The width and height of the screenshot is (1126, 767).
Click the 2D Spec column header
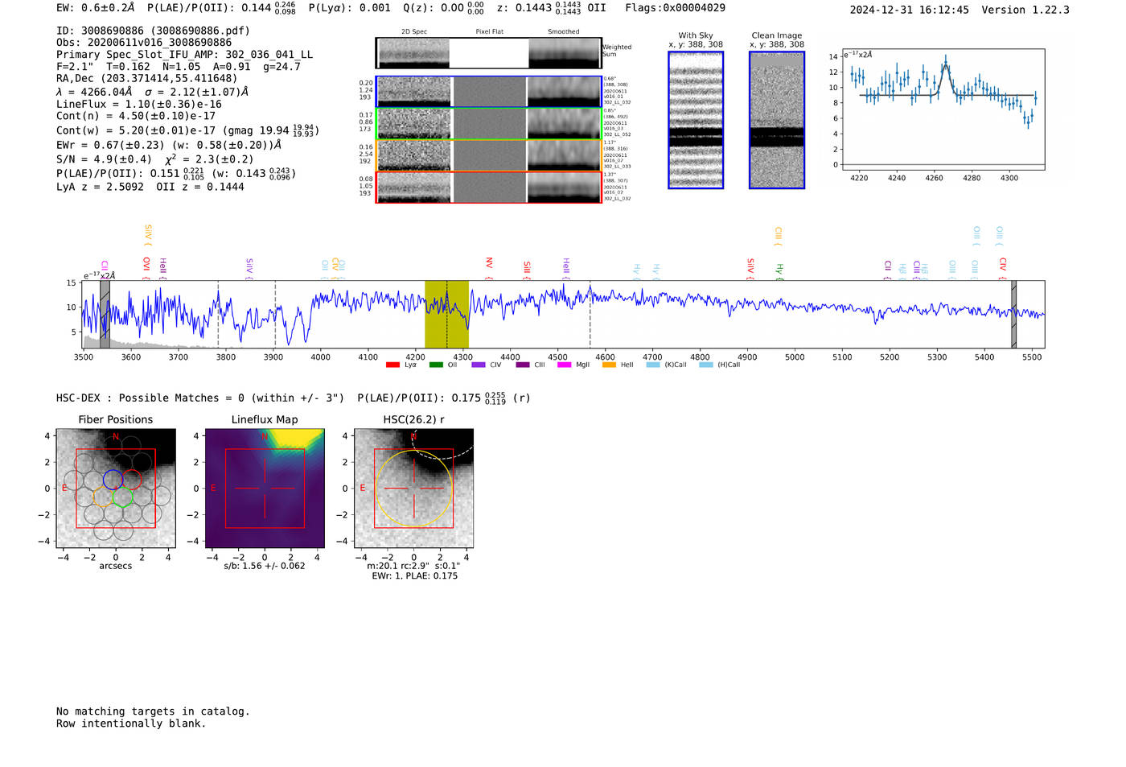coord(414,31)
